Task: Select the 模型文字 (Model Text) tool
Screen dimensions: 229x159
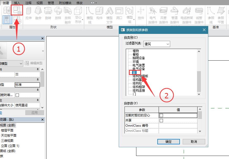Action: [x=110, y=15]
